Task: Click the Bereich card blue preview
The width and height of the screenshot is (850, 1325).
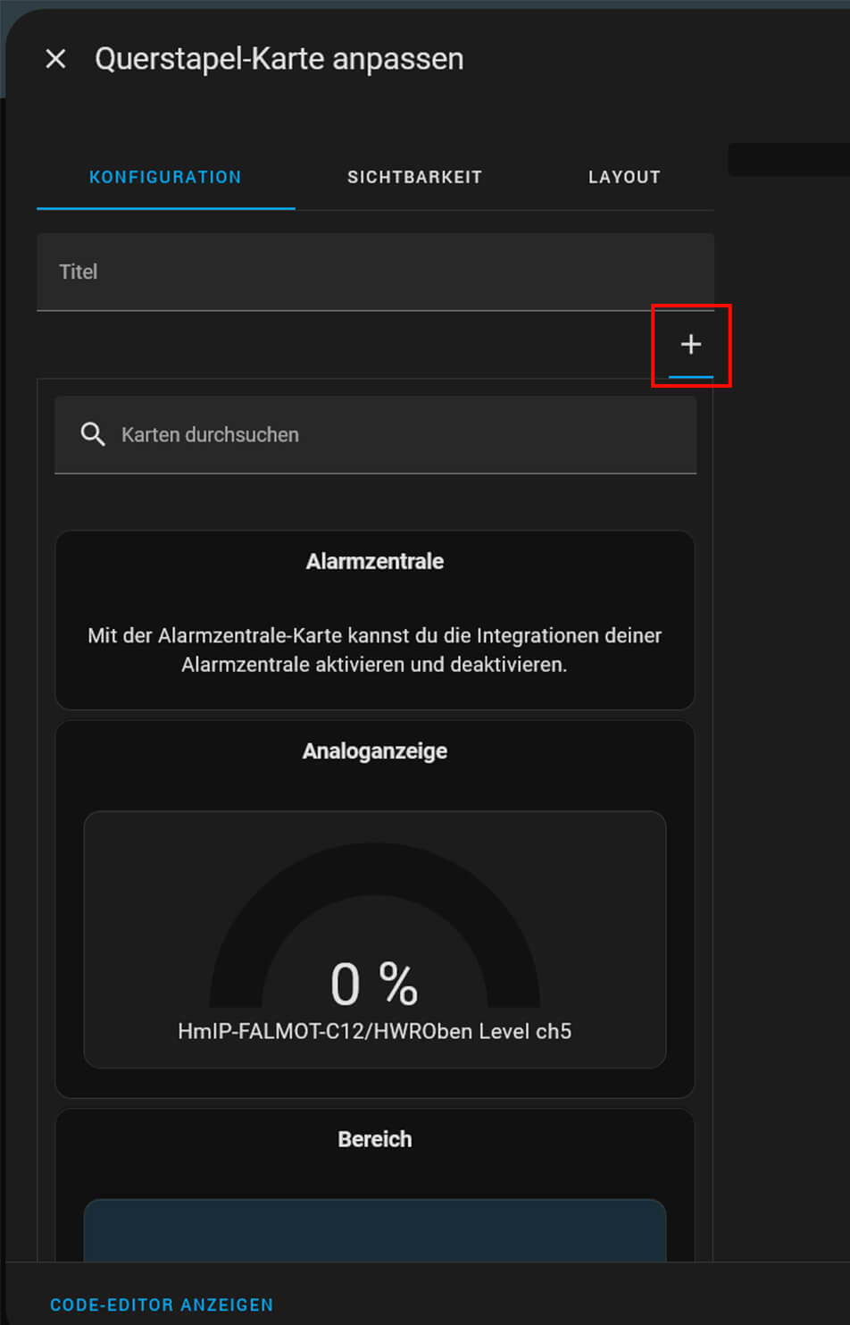Action: pos(375,1230)
